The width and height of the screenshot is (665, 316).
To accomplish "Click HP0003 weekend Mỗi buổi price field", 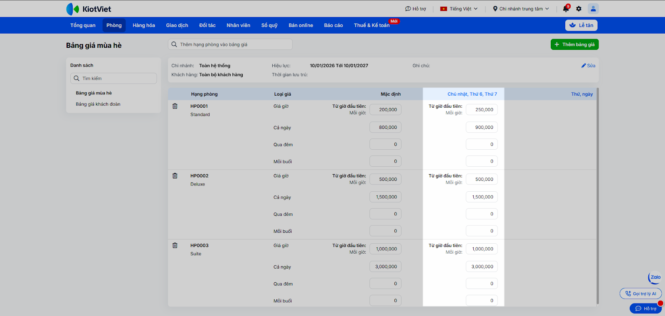I will coord(482,301).
